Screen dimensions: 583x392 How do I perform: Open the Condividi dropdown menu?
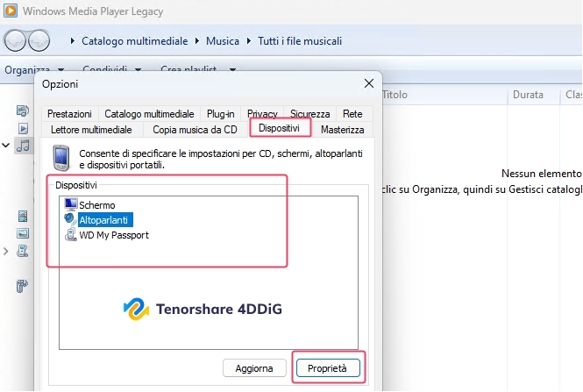(111, 69)
